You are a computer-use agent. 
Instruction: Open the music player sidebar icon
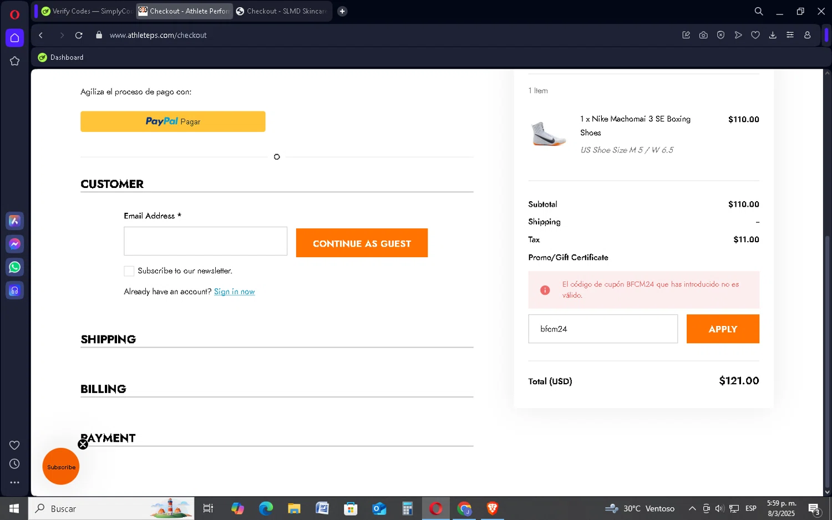15,290
